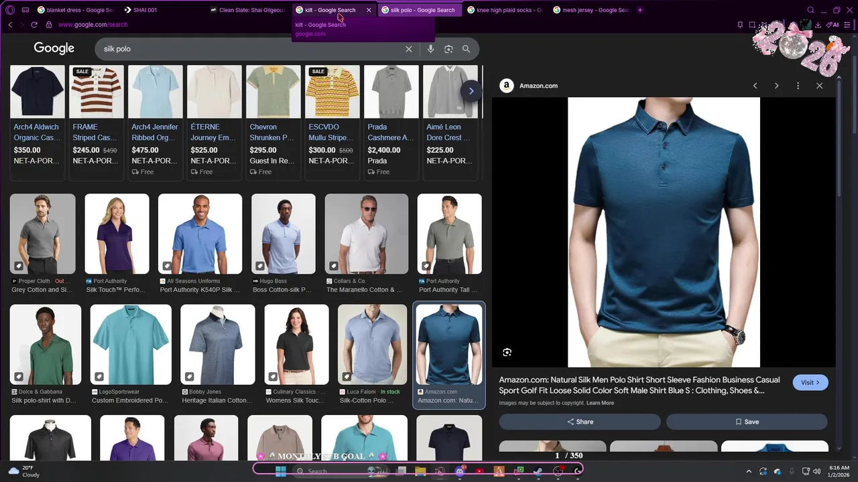Open Port Authority Silk Touch purple polo

coord(117,234)
